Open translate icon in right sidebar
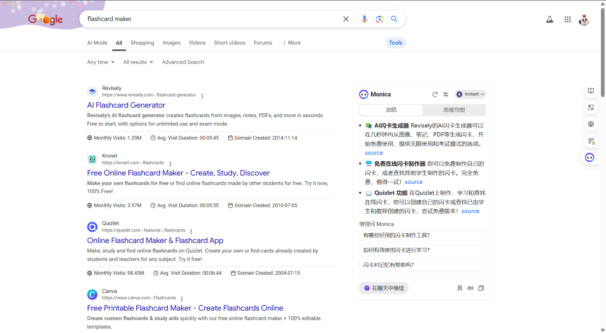 (591, 108)
